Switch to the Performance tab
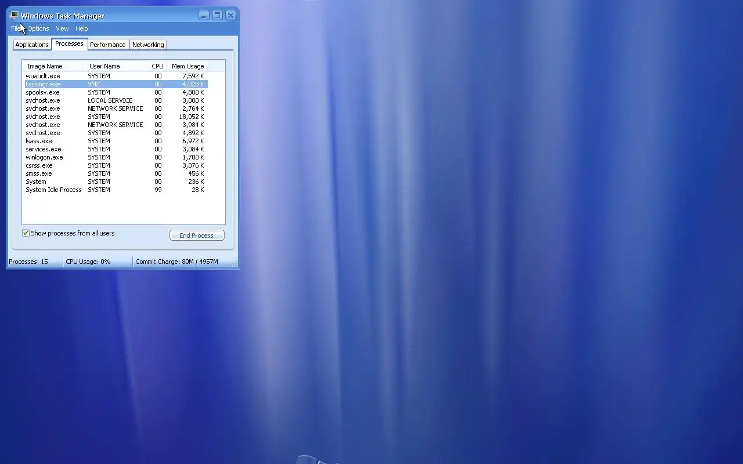The width and height of the screenshot is (743, 464). point(108,45)
